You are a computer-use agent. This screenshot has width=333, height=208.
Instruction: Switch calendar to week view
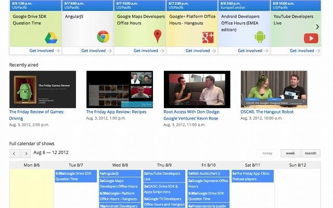tap(290, 153)
